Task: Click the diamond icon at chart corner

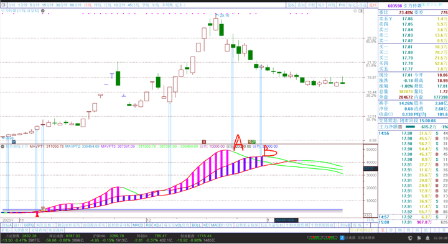Action: click(x=355, y=11)
